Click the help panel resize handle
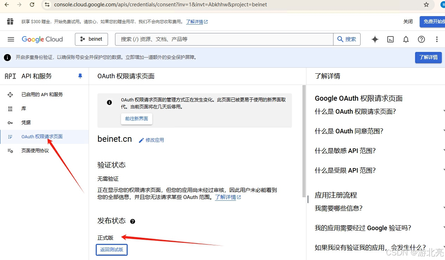445x260 pixels. pos(308,199)
